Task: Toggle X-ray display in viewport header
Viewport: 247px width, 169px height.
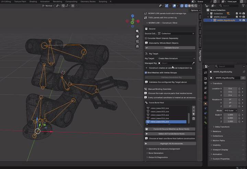Action: pyautogui.click(x=182, y=6)
